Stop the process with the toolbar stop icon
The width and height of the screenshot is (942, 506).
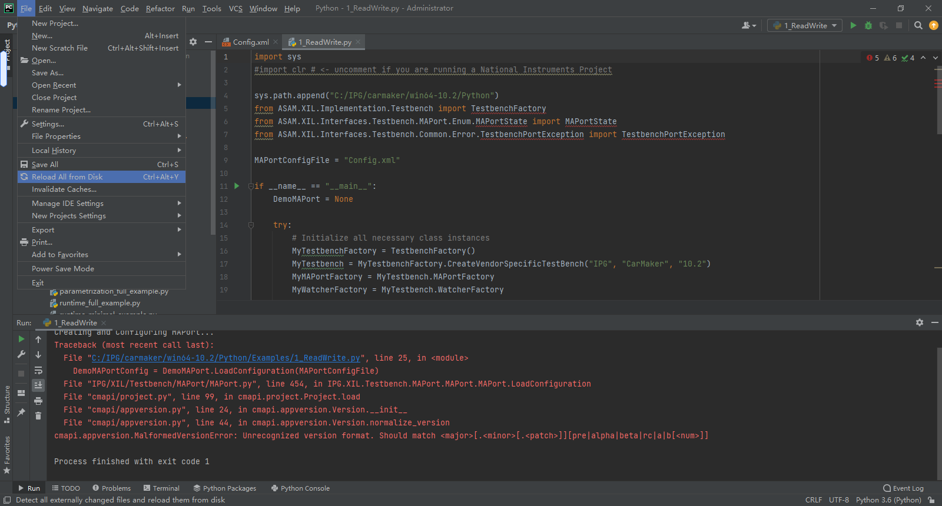tap(899, 25)
